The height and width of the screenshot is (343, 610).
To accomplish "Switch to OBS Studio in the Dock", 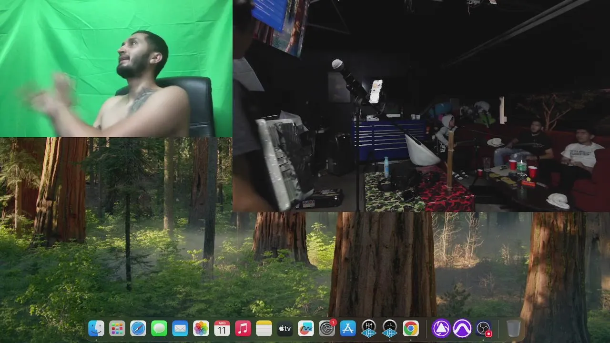I will click(483, 328).
